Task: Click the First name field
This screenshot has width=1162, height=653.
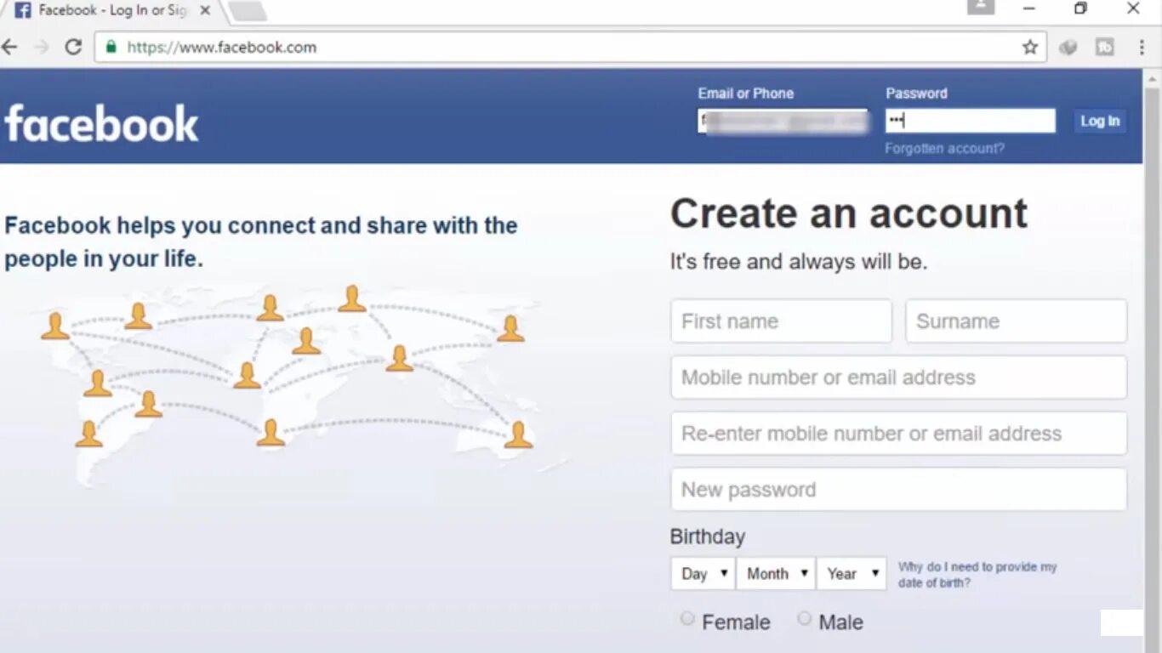Action: point(781,321)
